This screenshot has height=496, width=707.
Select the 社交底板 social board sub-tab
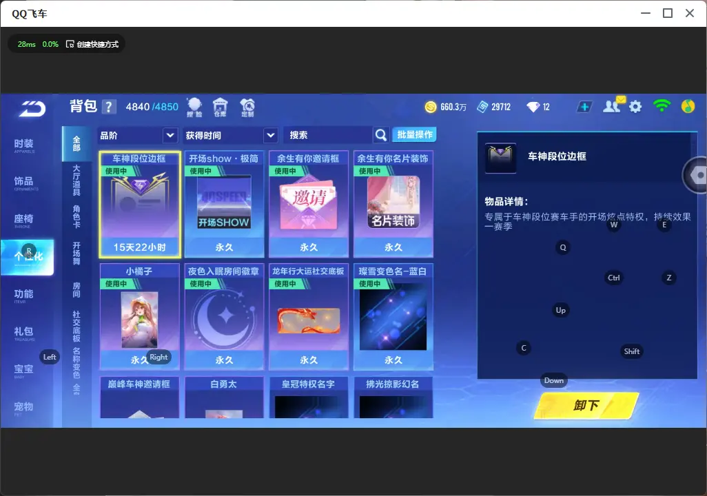pos(76,327)
